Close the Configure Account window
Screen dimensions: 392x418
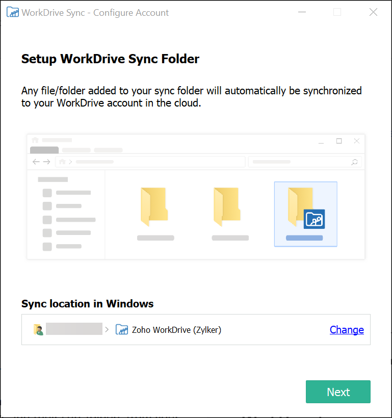(x=373, y=12)
